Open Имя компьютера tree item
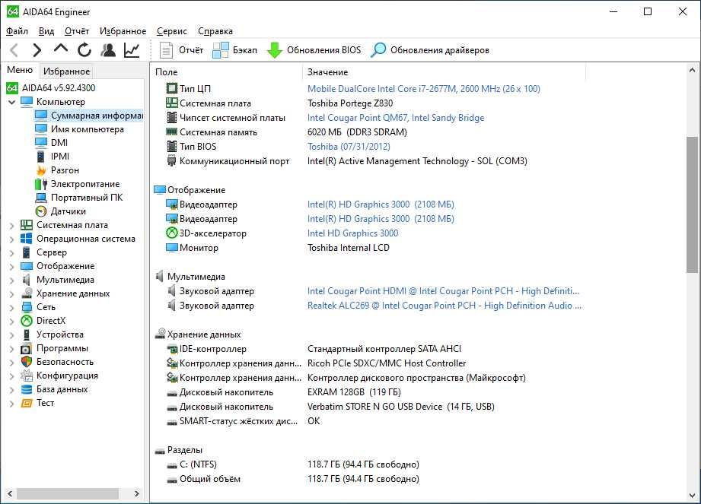Image resolution: width=701 pixels, height=504 pixels. [88, 129]
